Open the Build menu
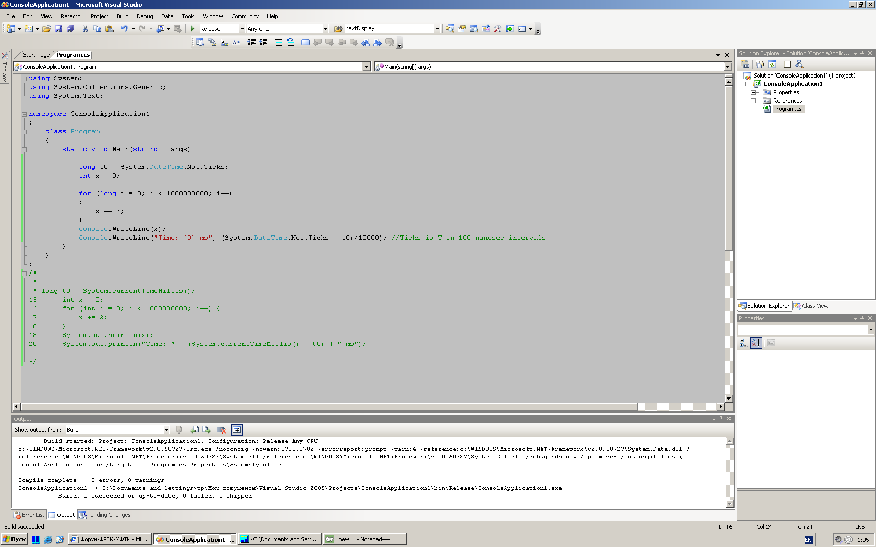The height and width of the screenshot is (547, 876). tap(123, 16)
